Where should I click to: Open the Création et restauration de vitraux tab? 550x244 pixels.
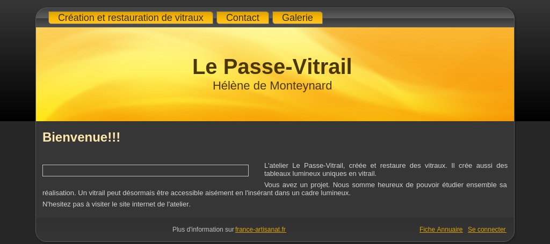(x=131, y=18)
